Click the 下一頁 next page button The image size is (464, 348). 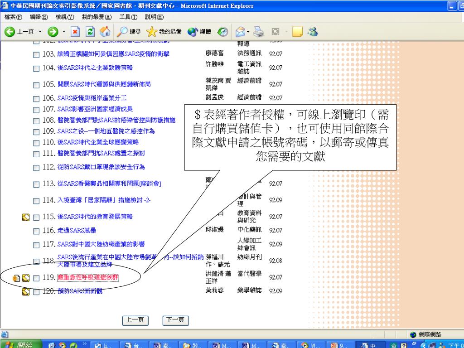[175, 320]
